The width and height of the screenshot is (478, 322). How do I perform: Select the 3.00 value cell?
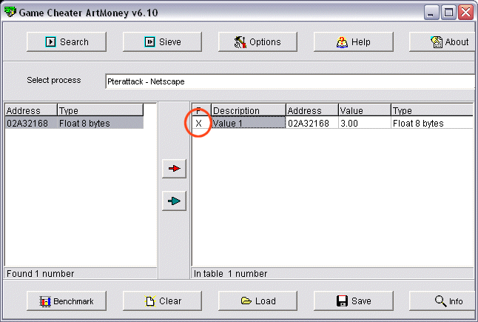(363, 124)
